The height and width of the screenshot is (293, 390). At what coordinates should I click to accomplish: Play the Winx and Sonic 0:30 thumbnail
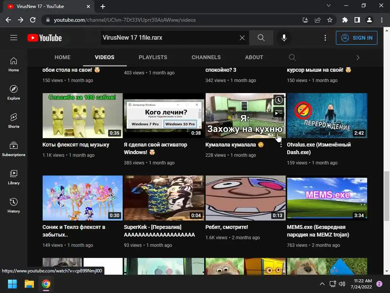click(83, 198)
